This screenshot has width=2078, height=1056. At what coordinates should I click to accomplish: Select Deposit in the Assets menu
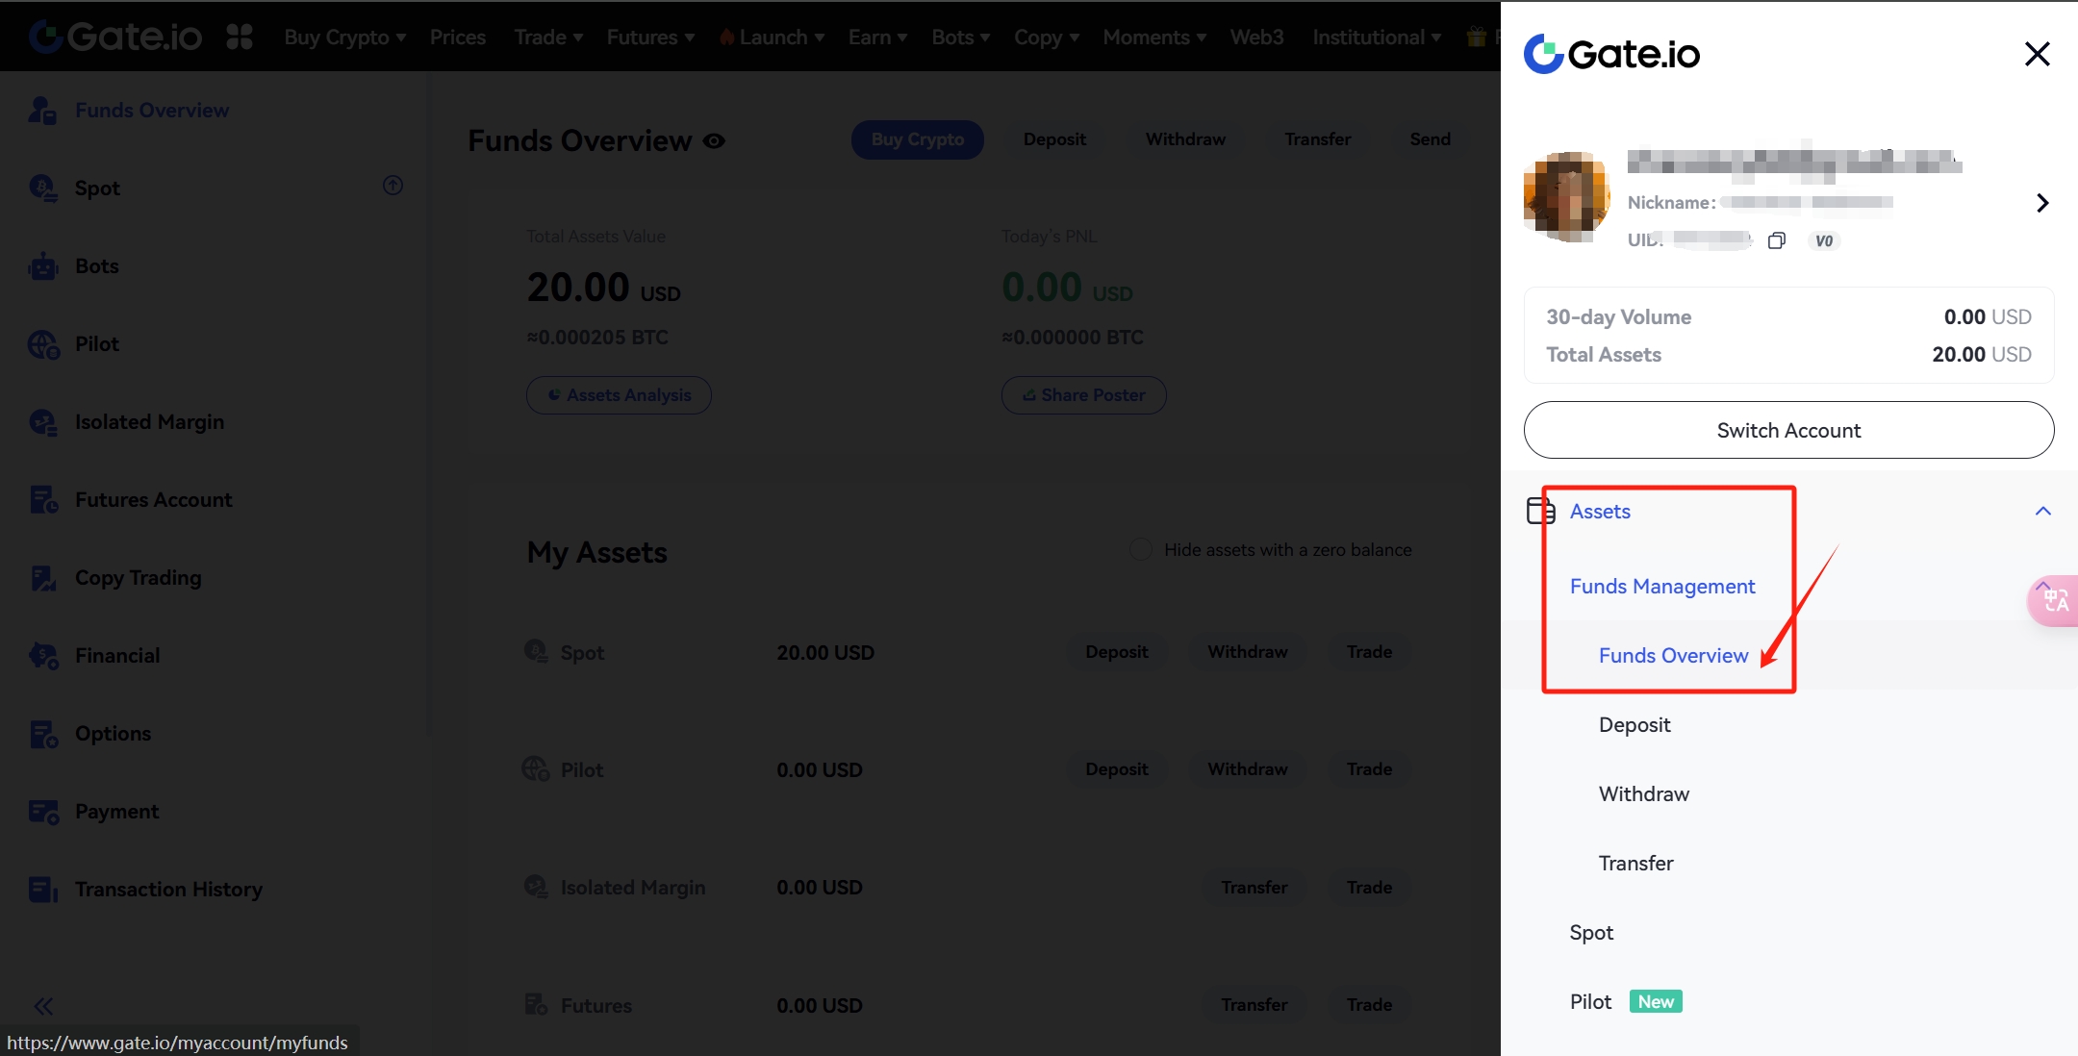[1635, 725]
